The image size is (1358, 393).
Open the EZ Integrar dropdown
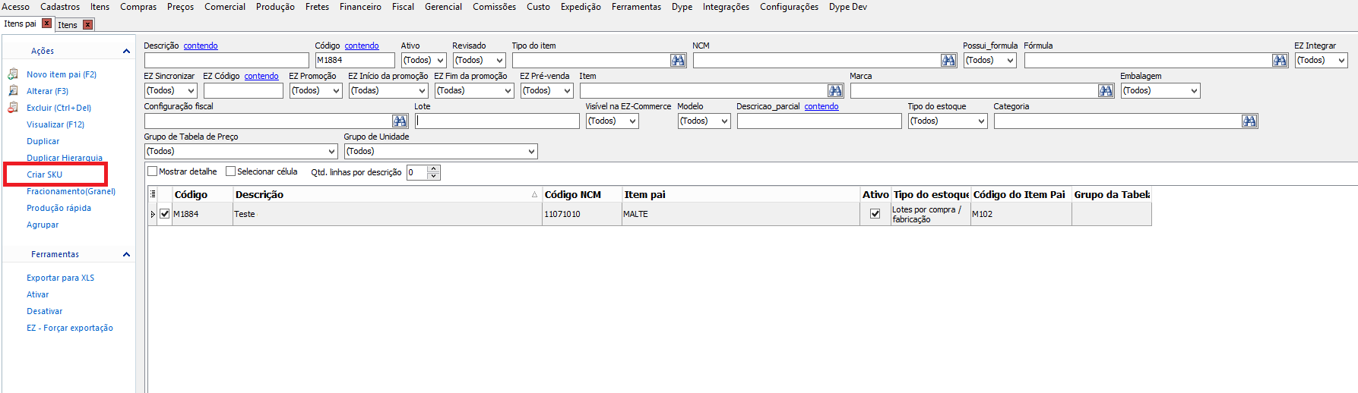[x=1321, y=60]
